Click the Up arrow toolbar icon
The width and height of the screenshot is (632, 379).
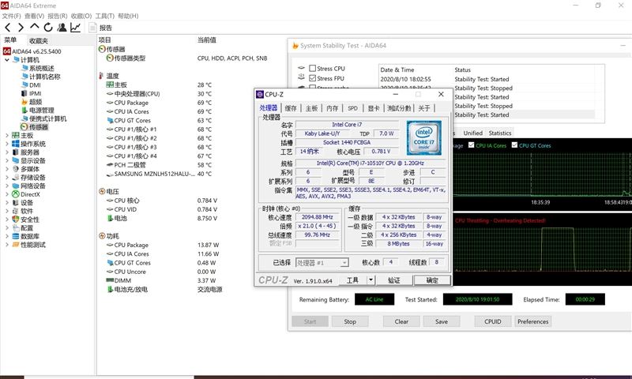coord(34,27)
